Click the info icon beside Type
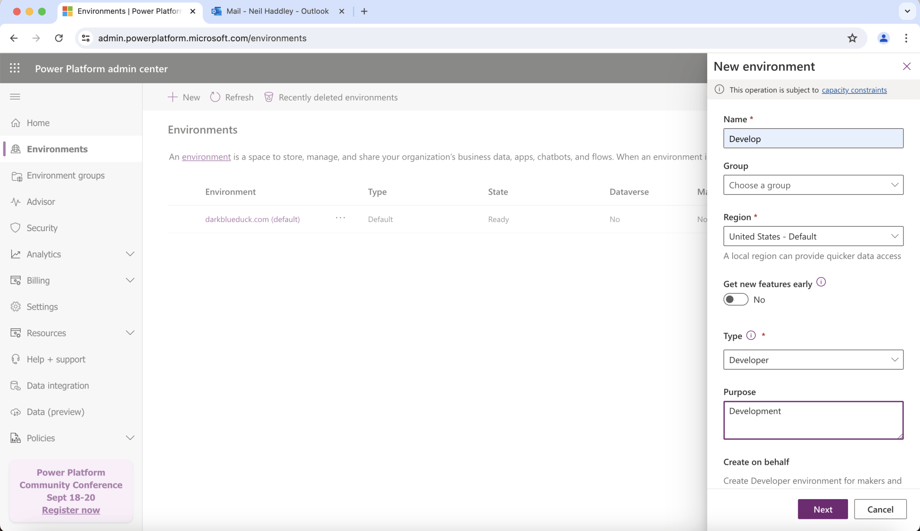This screenshot has height=531, width=920. (751, 336)
